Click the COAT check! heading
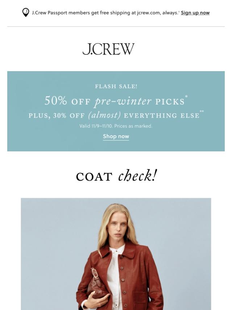Image resolution: width=232 pixels, height=310 pixels. 116,176
